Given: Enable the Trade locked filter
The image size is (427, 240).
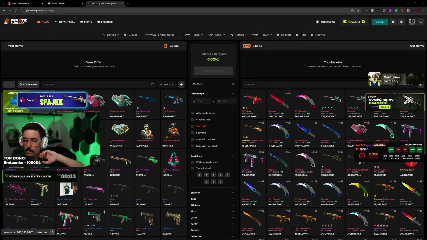Looking at the screenshot, I should 192,168.
